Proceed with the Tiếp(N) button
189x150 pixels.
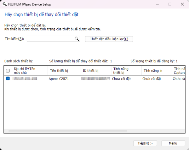(x=145, y=143)
